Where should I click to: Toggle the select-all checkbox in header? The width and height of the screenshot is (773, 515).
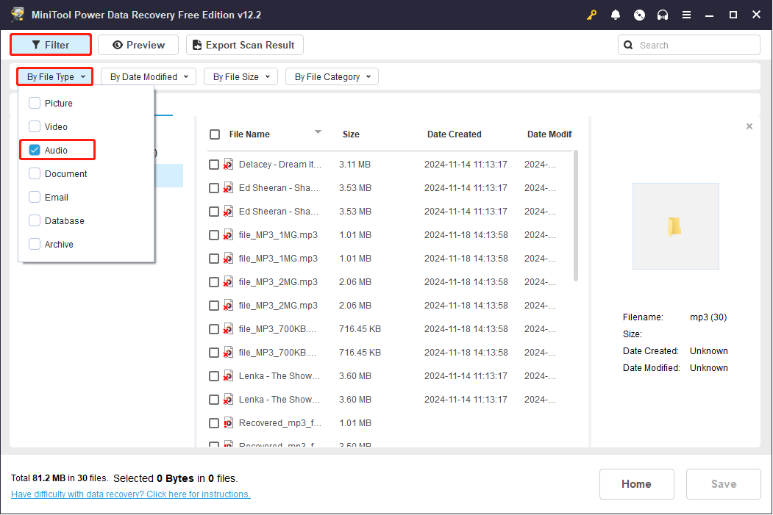point(215,134)
